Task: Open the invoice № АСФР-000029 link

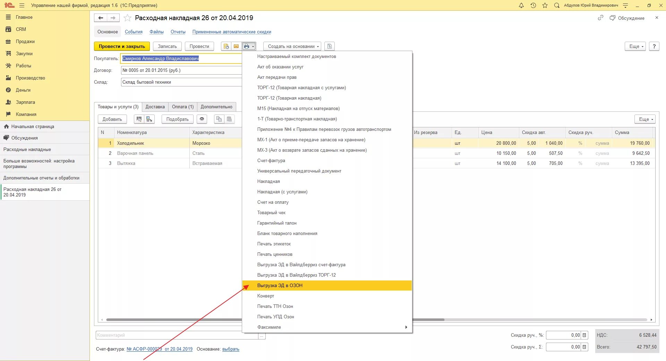Action: click(x=160, y=349)
